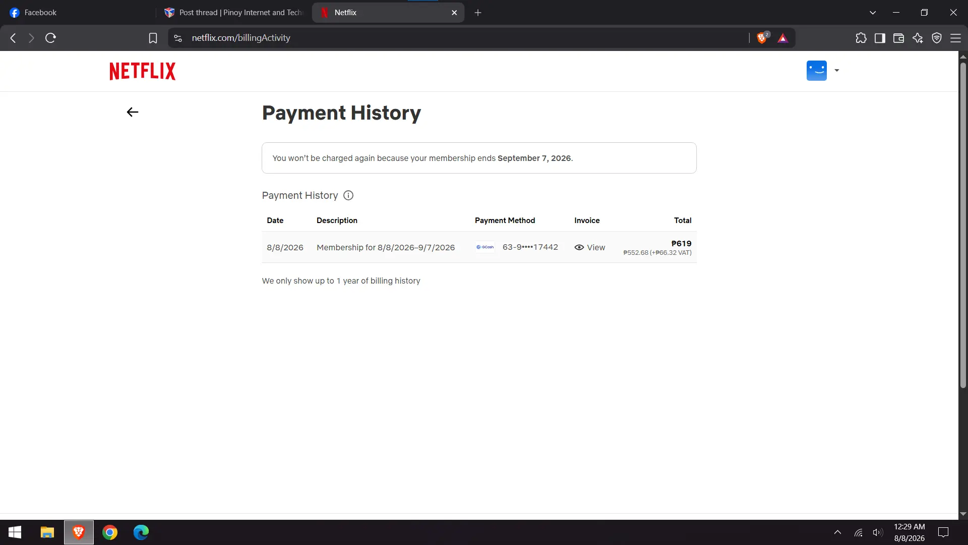This screenshot has width=968, height=545.
Task: Click the browser Back button
Action: (x=13, y=38)
